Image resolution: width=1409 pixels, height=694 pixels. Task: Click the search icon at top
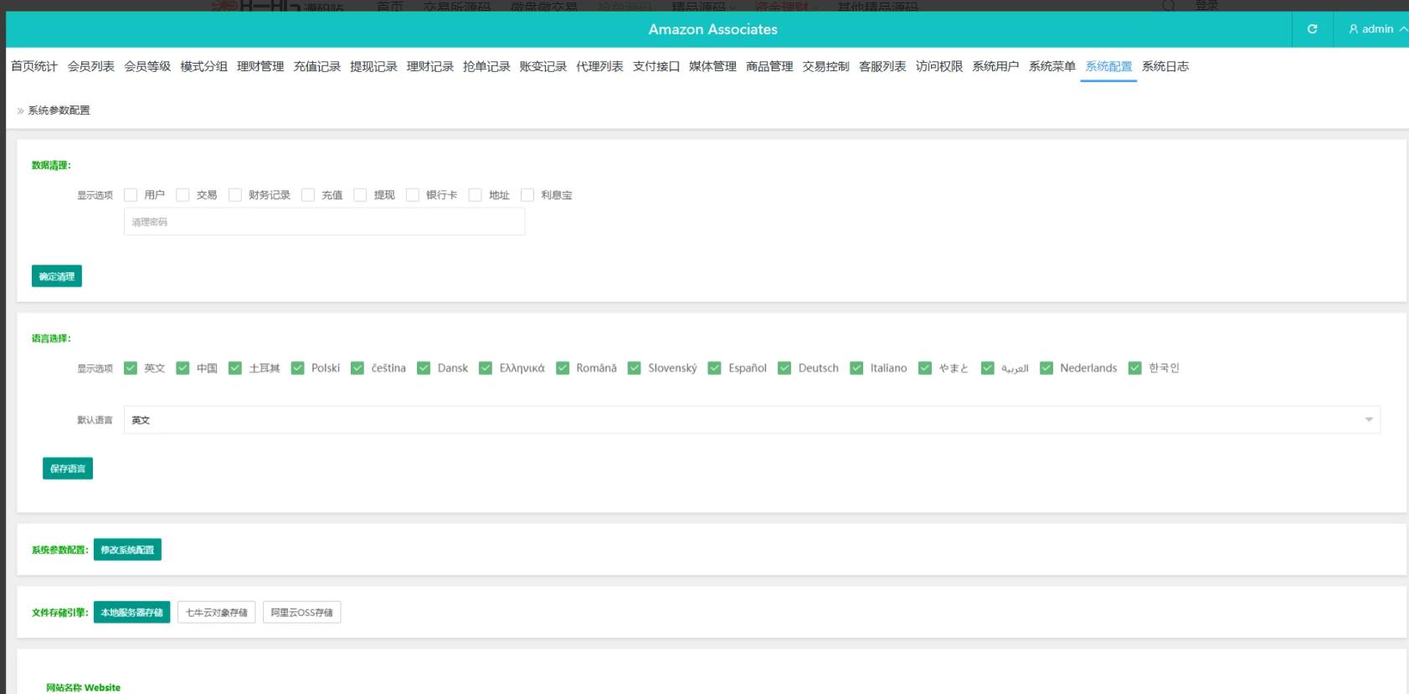click(x=1169, y=6)
